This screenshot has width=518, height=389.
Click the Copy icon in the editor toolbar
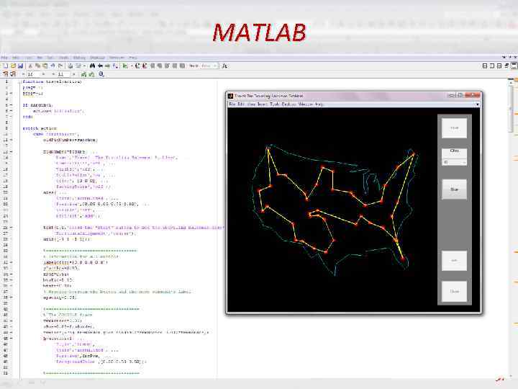pos(37,66)
